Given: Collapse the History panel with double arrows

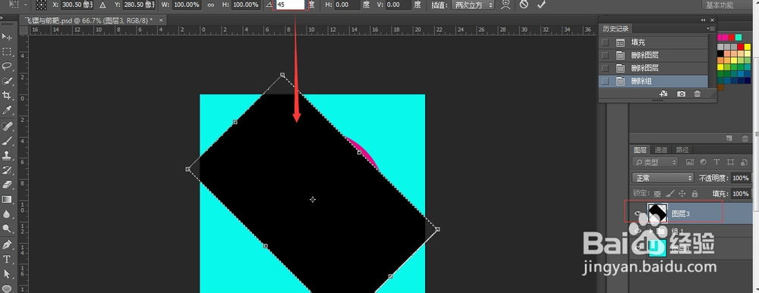Looking at the screenshot, I should point(703,20).
